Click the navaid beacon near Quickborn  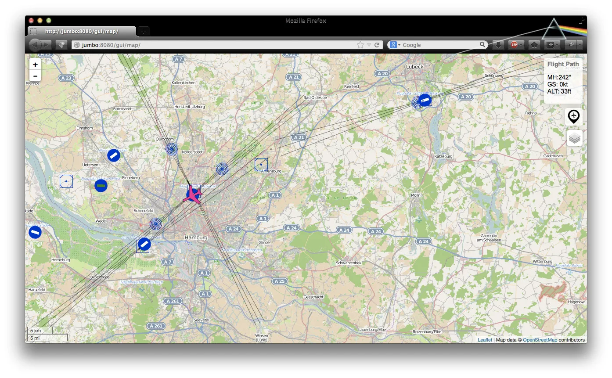172,149
